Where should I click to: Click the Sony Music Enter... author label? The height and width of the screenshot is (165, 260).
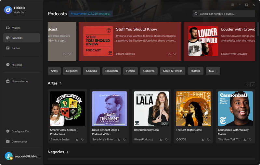[x=104, y=139]
